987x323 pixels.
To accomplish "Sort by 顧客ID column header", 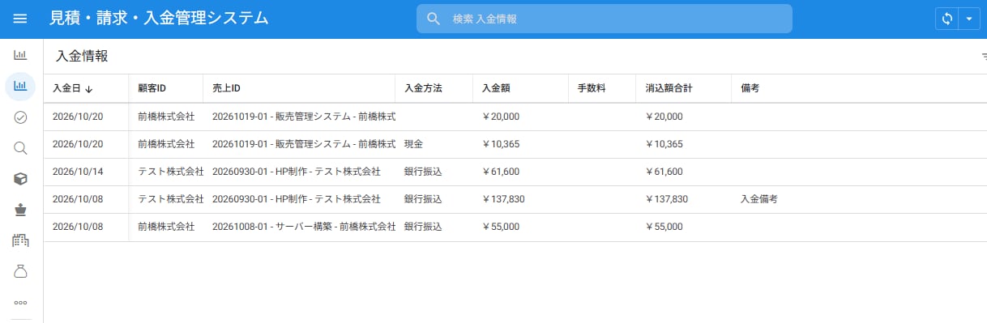I will click(152, 88).
